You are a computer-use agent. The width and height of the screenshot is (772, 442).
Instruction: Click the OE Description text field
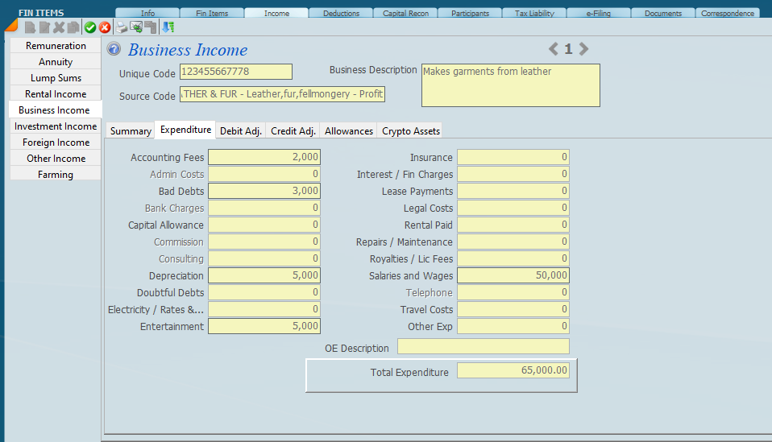483,347
